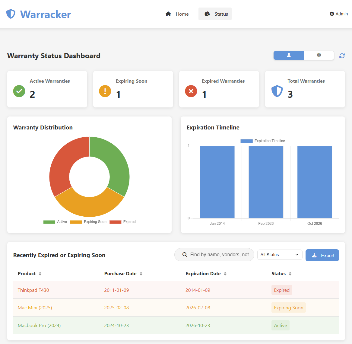The height and width of the screenshot is (344, 352).
Task: Click the blue Total Warranties shield icon
Action: tap(277, 91)
